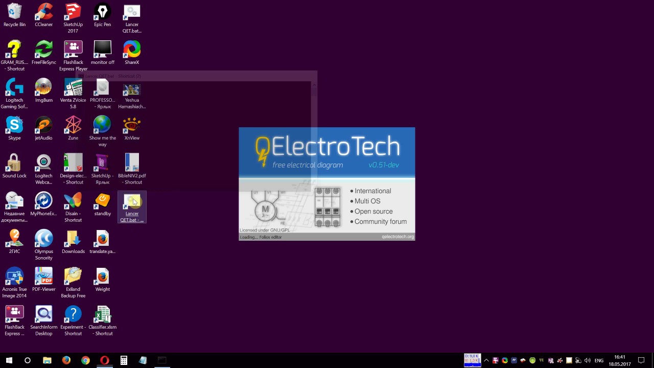Switch to Opera in the taskbar
Image resolution: width=654 pixels, height=368 pixels.
click(x=104, y=360)
